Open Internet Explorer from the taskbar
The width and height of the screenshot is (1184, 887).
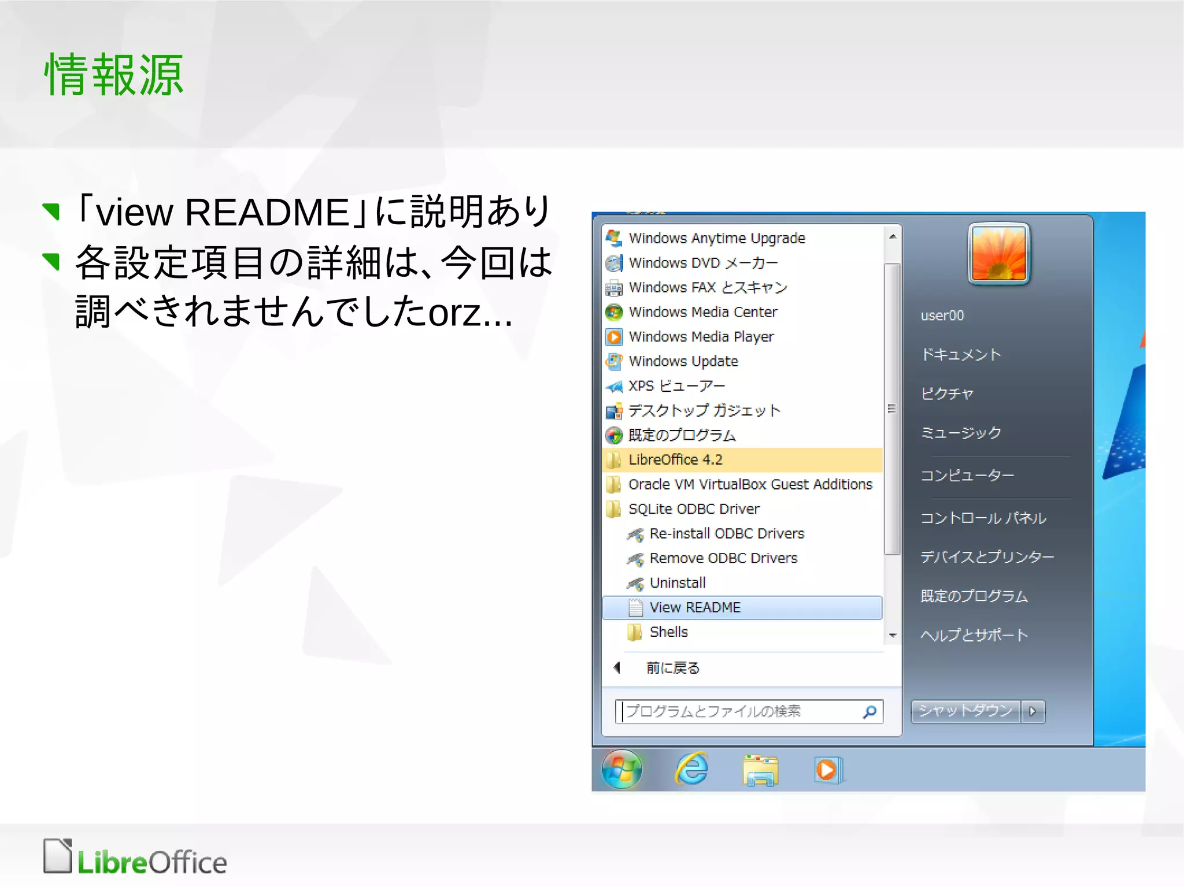pyautogui.click(x=691, y=769)
